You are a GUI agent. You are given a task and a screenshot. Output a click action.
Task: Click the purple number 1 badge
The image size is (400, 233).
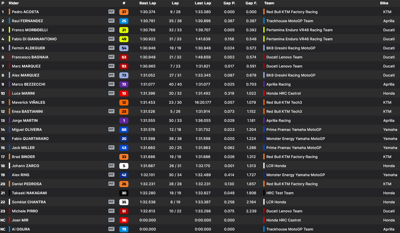pos(124,121)
